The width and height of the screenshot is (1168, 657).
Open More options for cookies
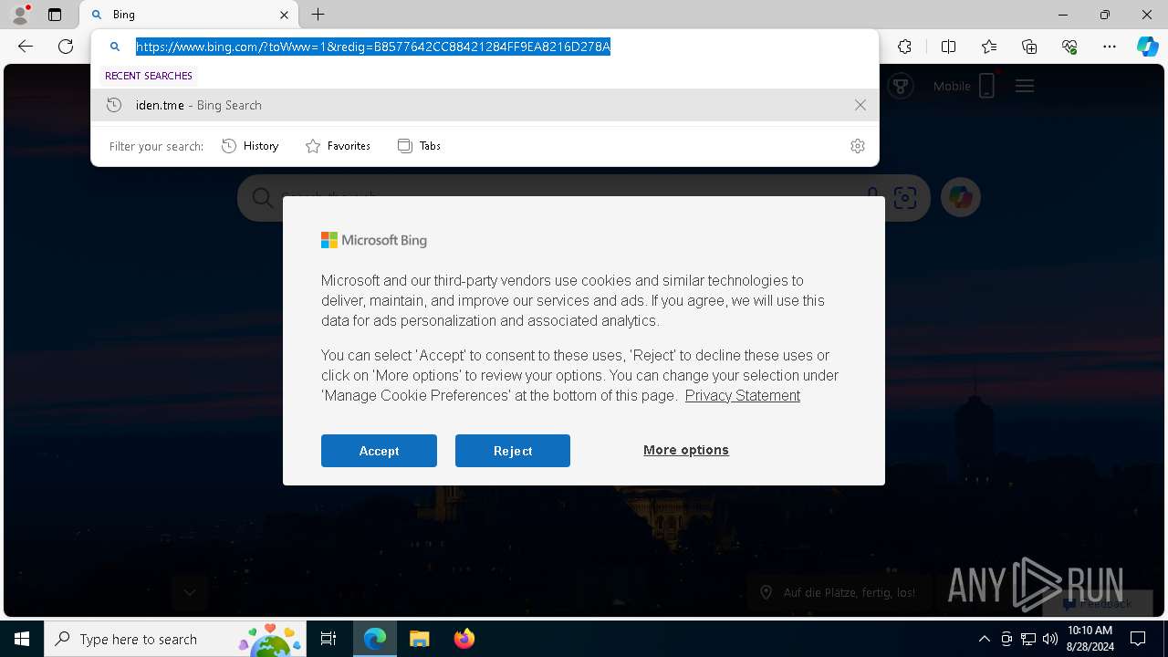point(686,450)
